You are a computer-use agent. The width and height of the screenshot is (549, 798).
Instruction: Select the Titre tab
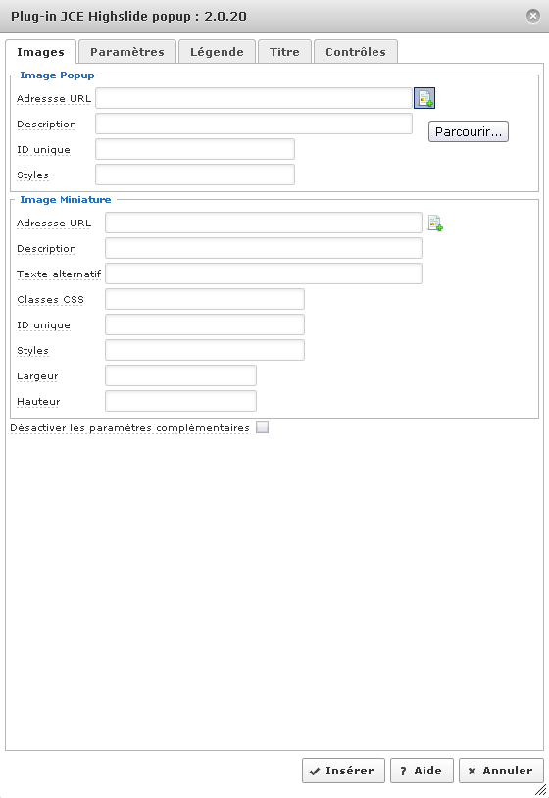[x=284, y=52]
